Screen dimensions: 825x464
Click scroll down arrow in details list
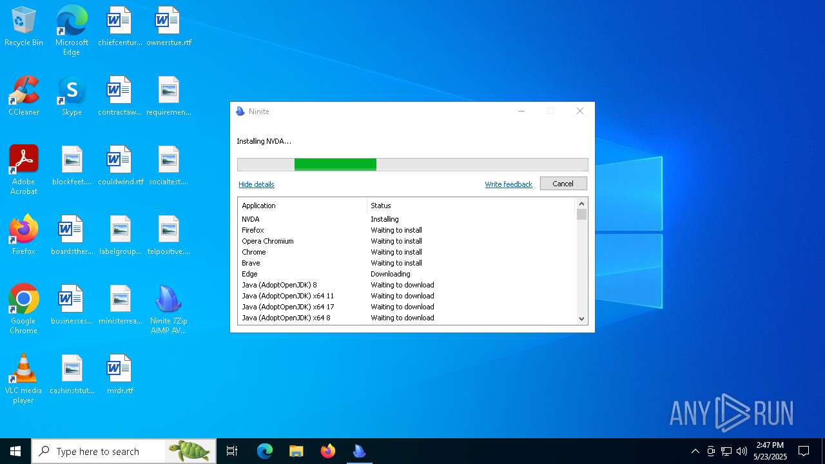click(x=581, y=318)
